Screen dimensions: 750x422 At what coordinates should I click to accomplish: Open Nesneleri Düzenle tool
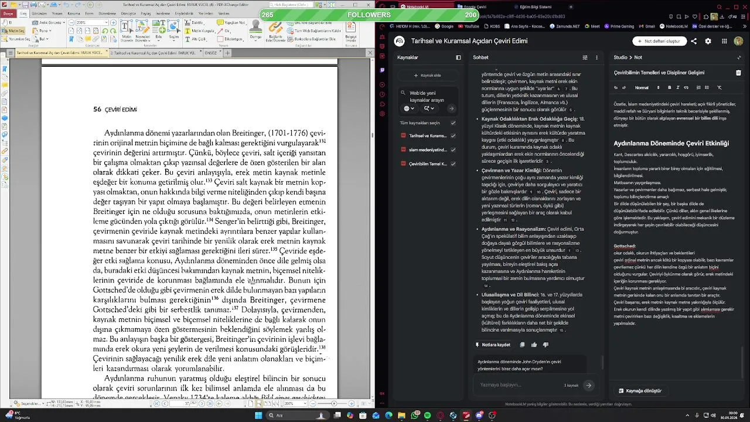click(142, 30)
